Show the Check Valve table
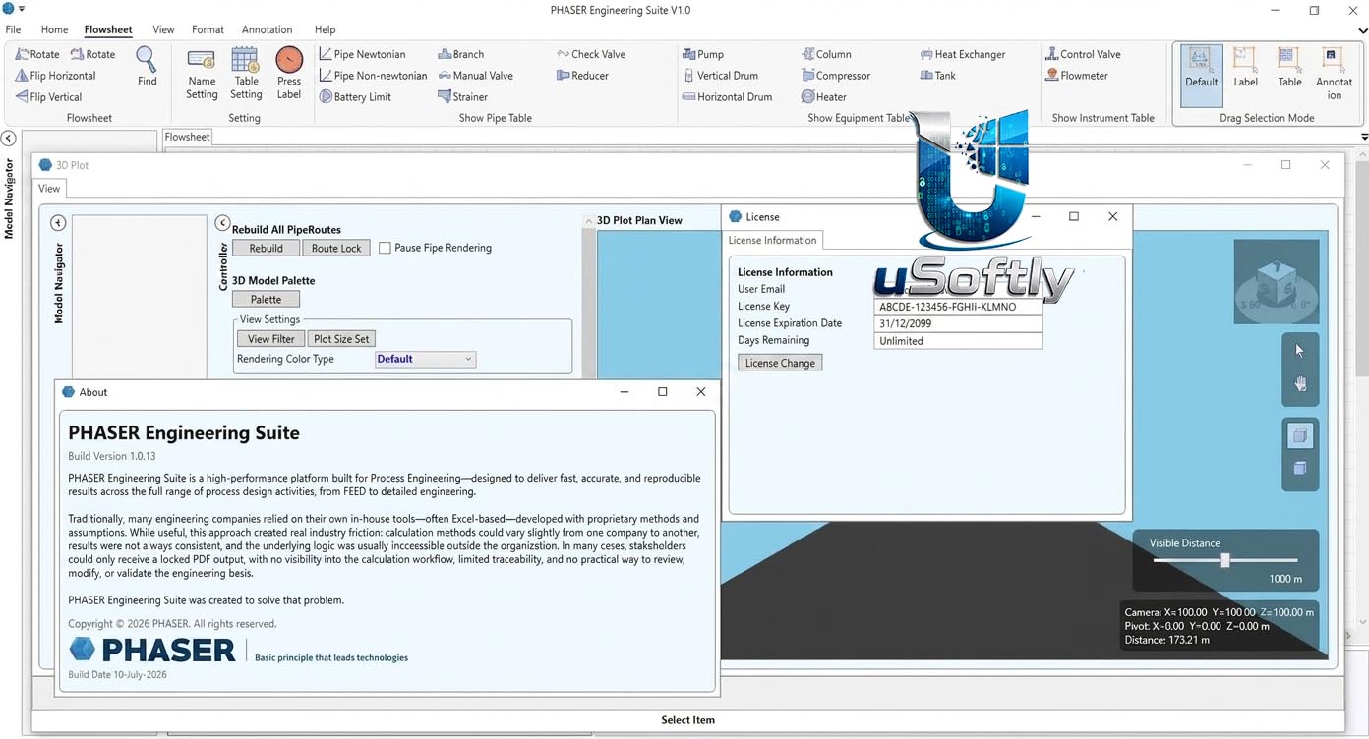This screenshot has width=1369, height=739. (590, 54)
